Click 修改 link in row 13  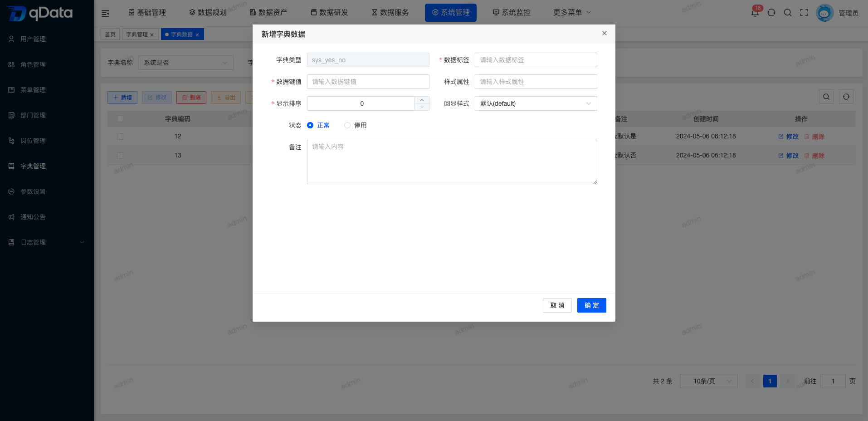click(789, 156)
